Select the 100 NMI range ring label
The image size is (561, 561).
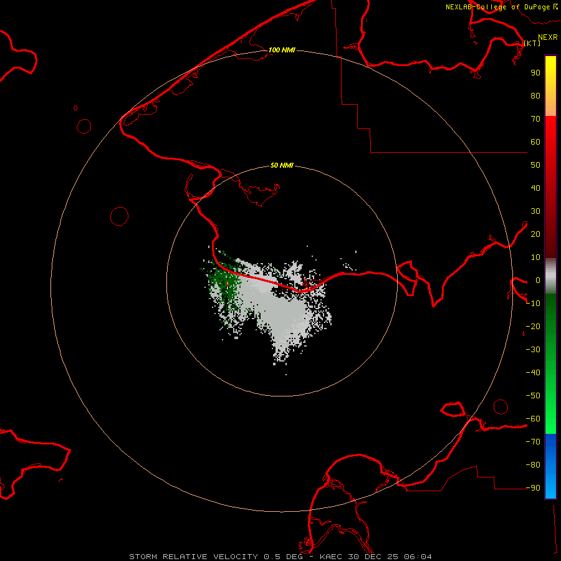click(282, 50)
